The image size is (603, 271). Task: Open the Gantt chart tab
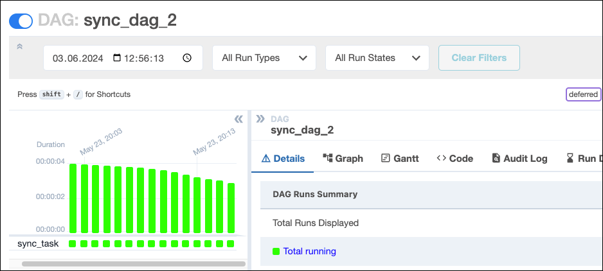pyautogui.click(x=400, y=159)
